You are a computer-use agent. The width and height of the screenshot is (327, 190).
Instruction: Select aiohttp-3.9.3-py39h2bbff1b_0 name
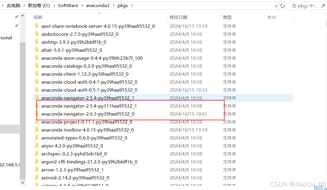pyautogui.click(x=74, y=42)
